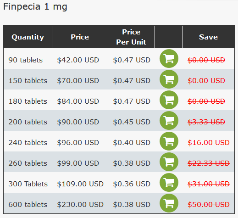Add 150 tablets to cart
238x218 pixels.
(x=169, y=79)
